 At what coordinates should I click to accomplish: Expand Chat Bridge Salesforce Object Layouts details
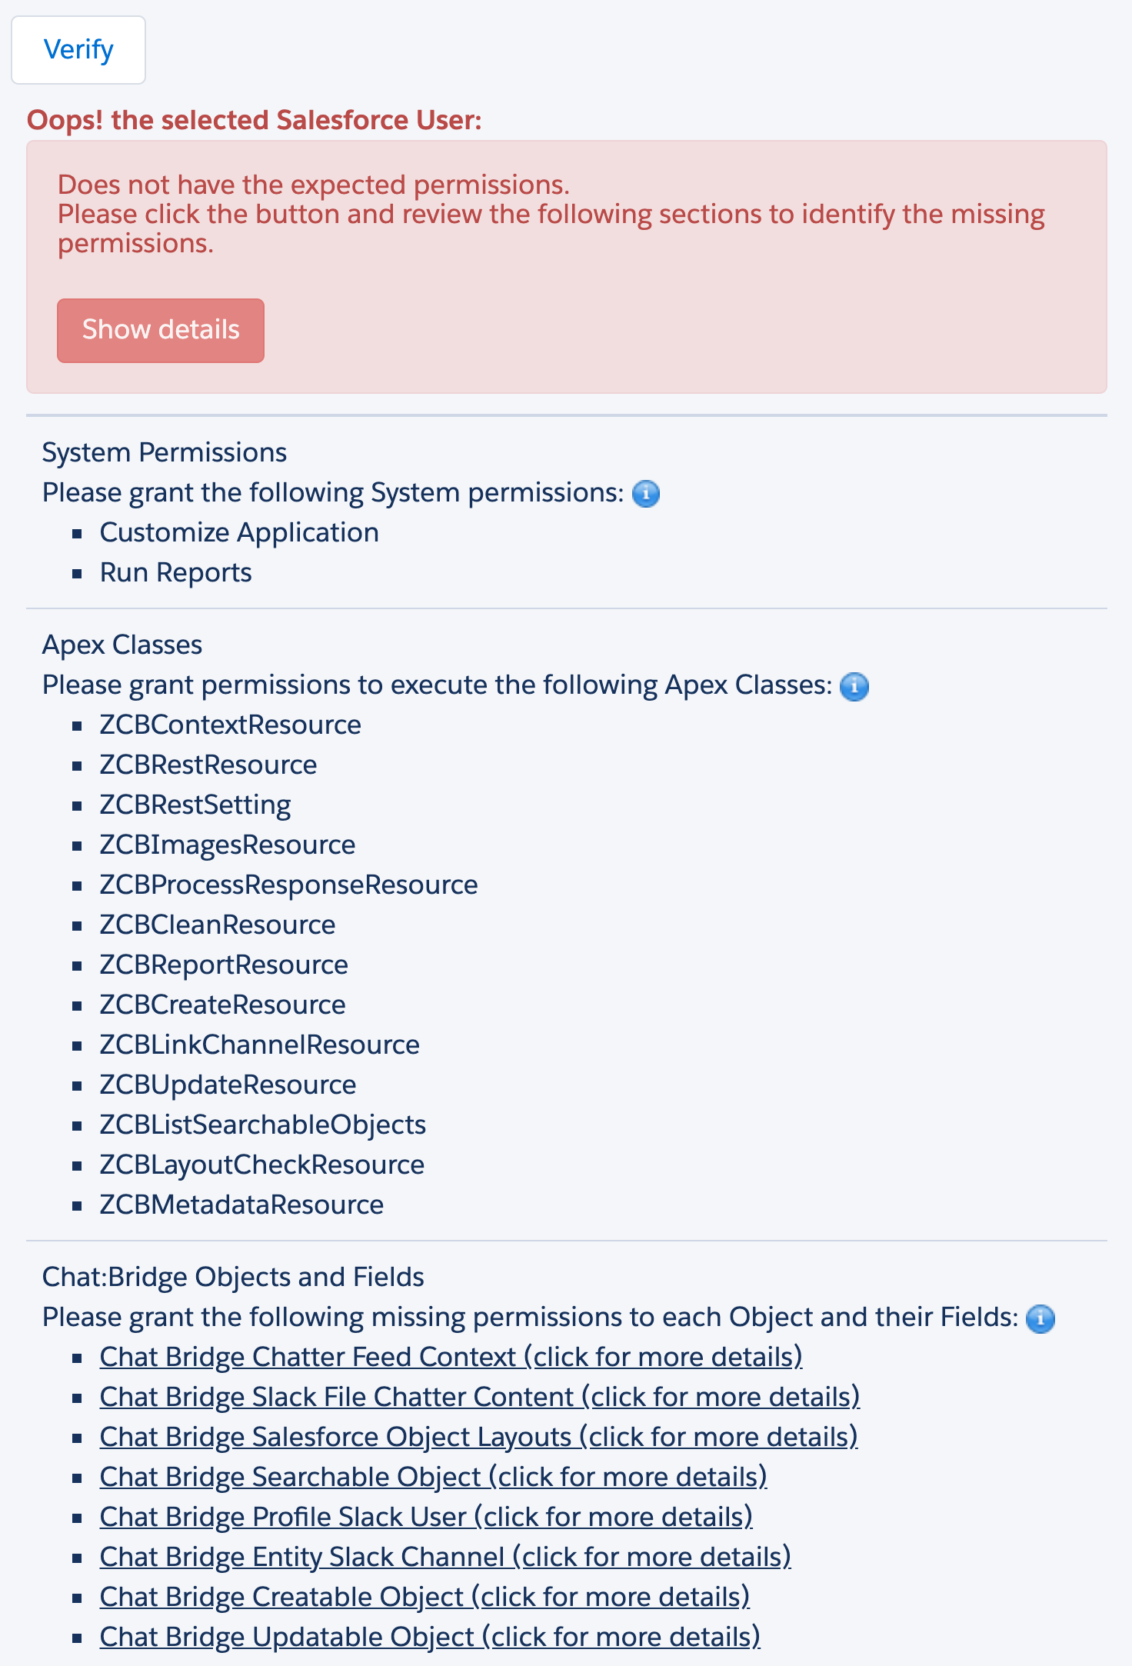[x=478, y=1438]
